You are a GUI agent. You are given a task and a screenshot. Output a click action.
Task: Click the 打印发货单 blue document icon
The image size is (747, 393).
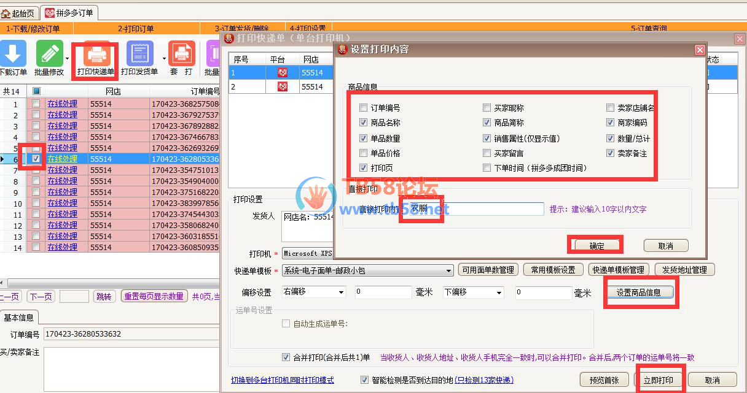point(139,53)
